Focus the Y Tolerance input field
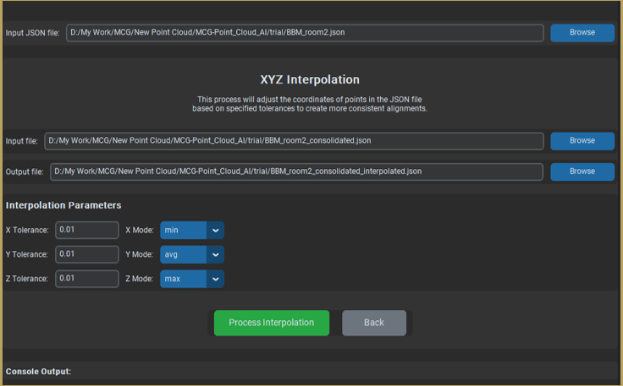 coord(87,254)
